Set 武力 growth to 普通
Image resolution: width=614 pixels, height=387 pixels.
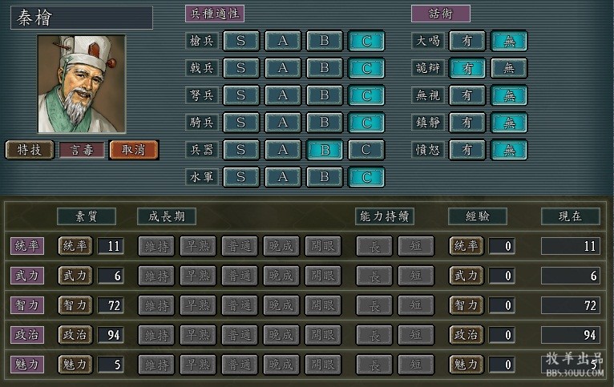240,276
